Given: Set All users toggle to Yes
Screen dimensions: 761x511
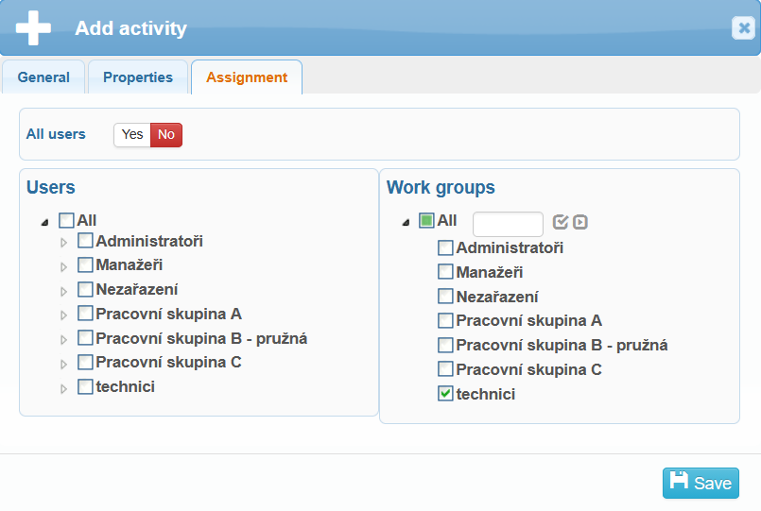Looking at the screenshot, I should tap(132, 134).
